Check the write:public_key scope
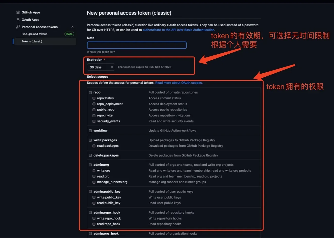The width and height of the screenshot is (334, 238). point(94,197)
